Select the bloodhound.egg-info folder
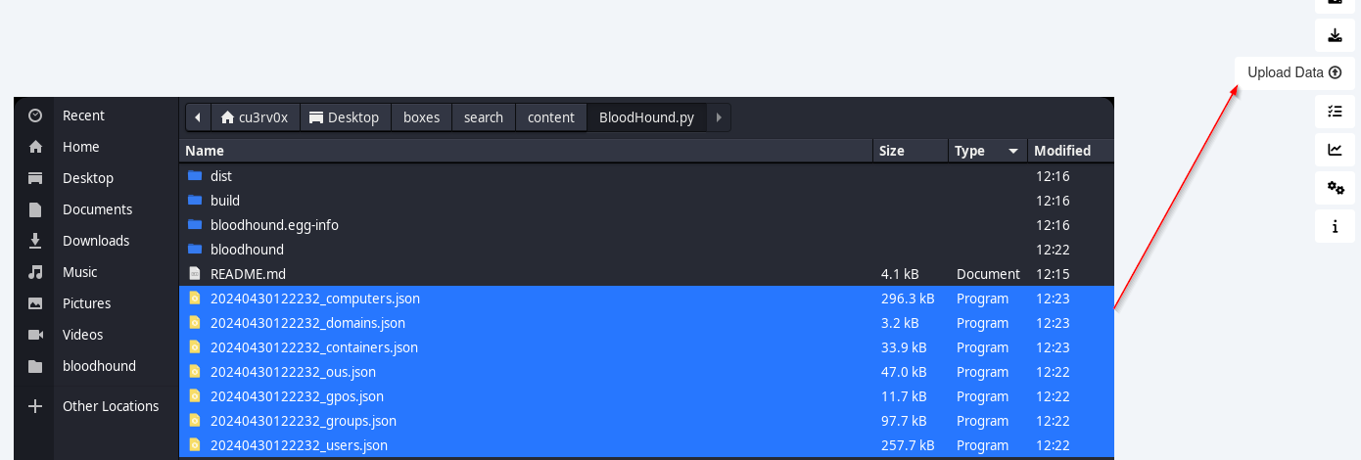 tap(647, 225)
